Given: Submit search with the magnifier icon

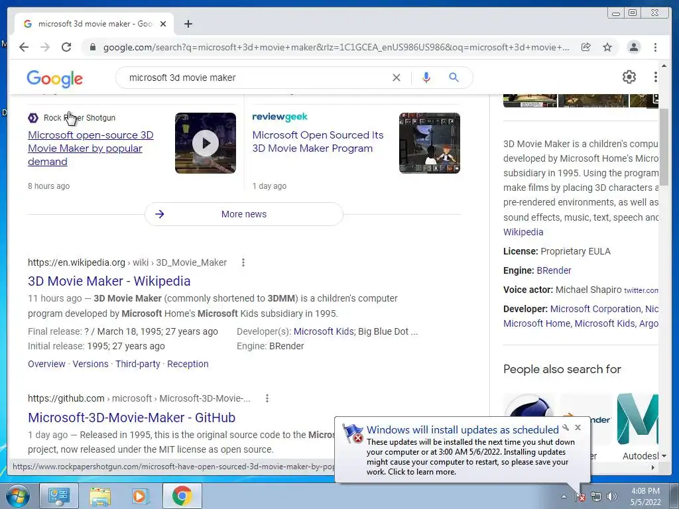Looking at the screenshot, I should [x=454, y=78].
